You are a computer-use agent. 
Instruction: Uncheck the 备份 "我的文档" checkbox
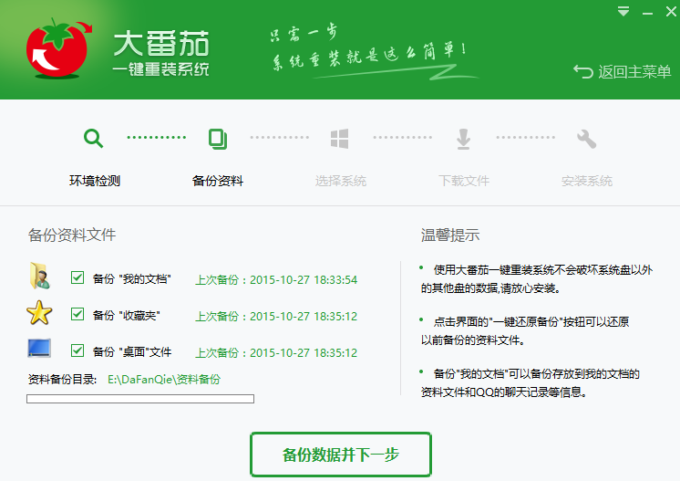pos(77,277)
